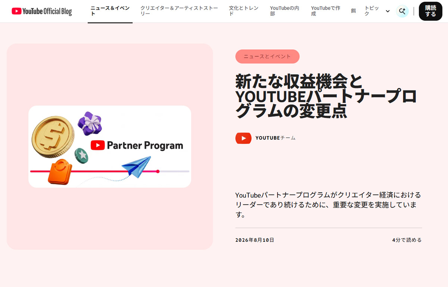Open the ニュース＆イベント tab
The height and width of the screenshot is (287, 448).
pos(110,11)
